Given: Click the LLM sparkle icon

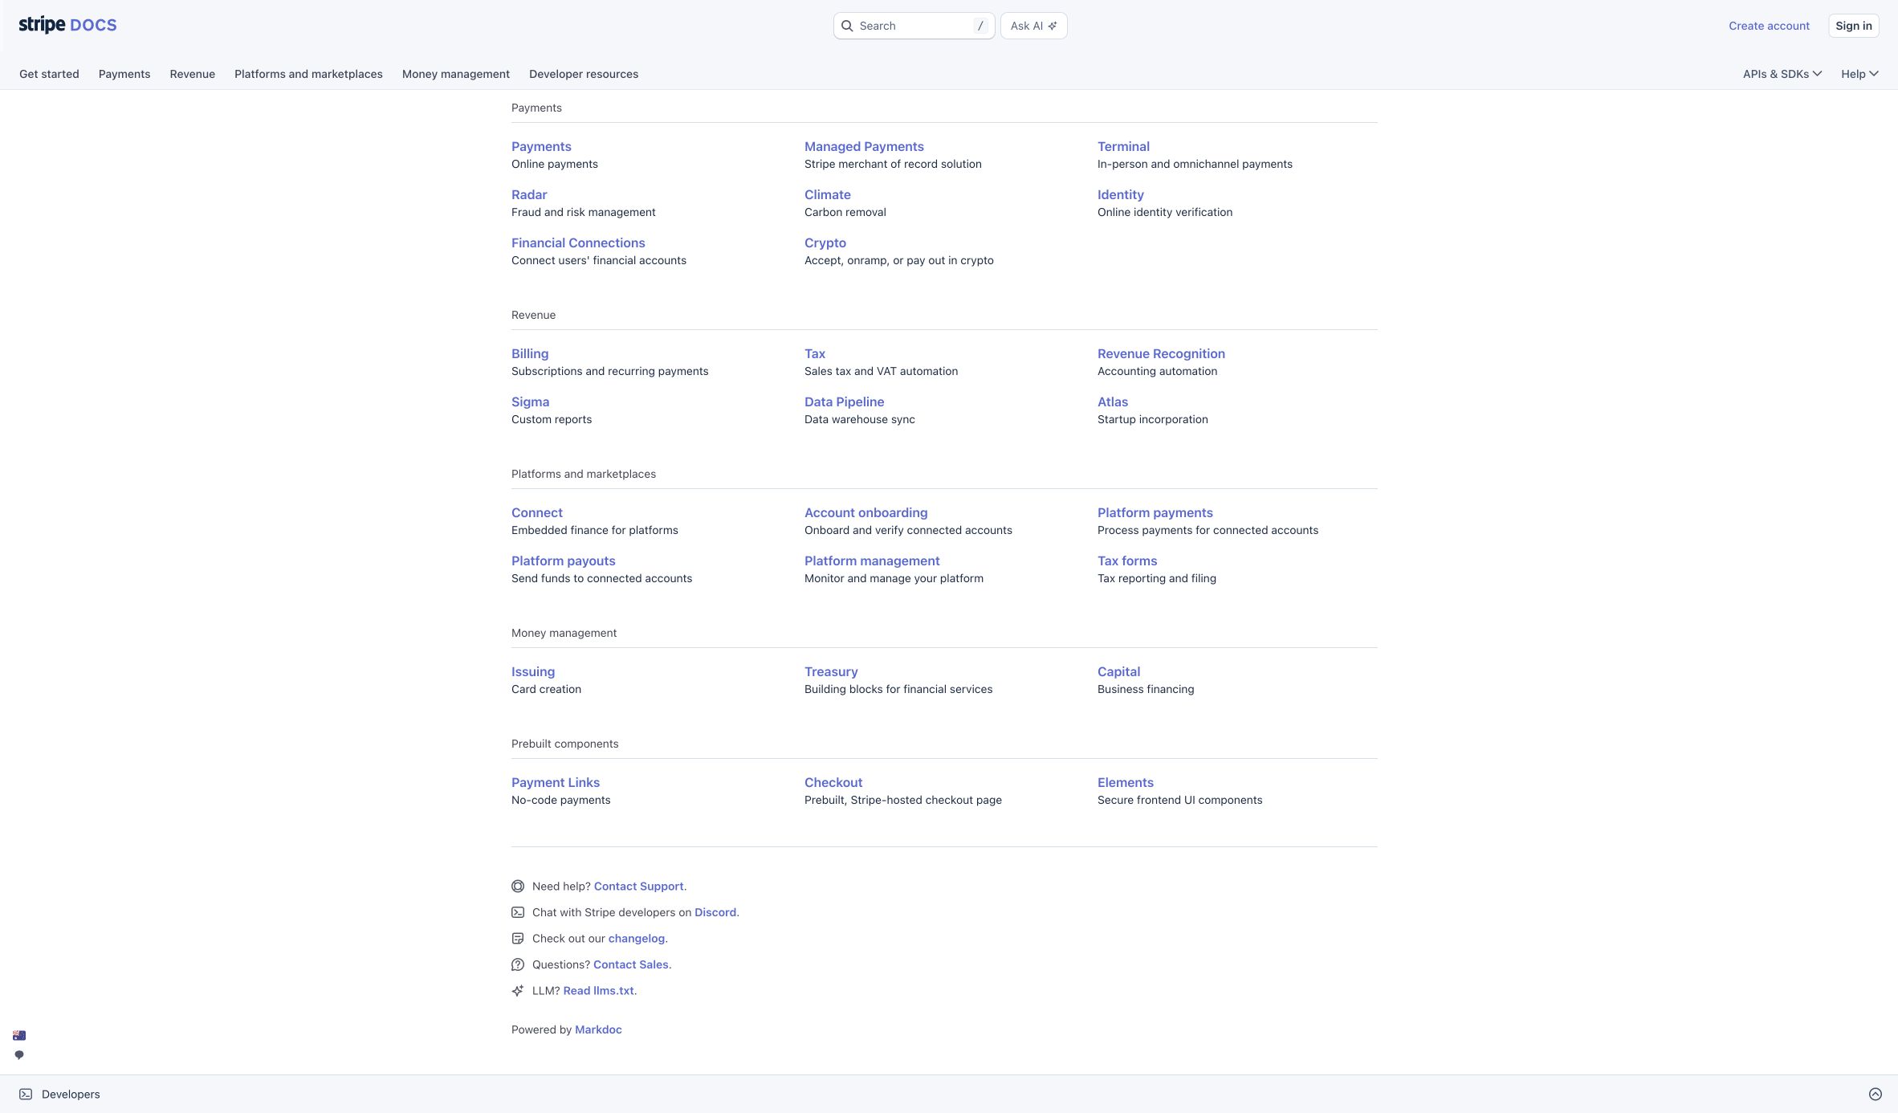Looking at the screenshot, I should pyautogui.click(x=518, y=991).
